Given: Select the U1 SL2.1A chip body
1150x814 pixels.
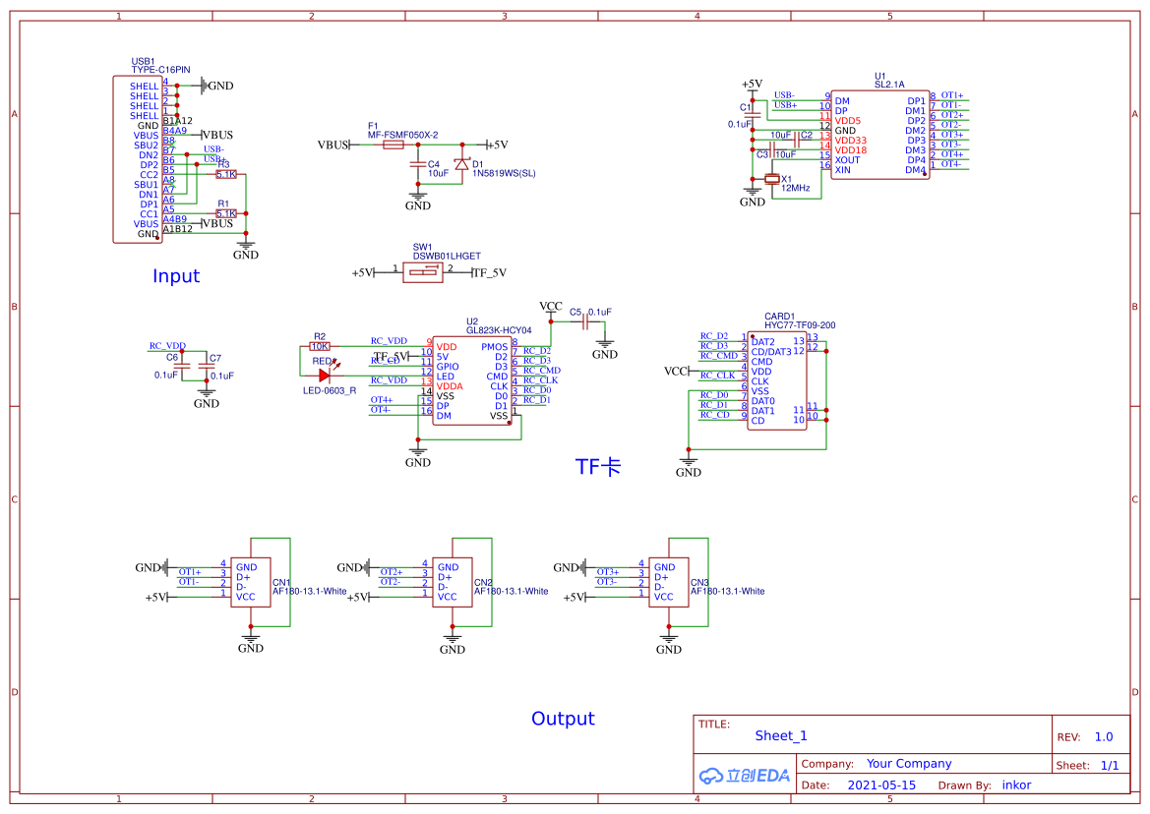Looking at the screenshot, I should tap(879, 135).
